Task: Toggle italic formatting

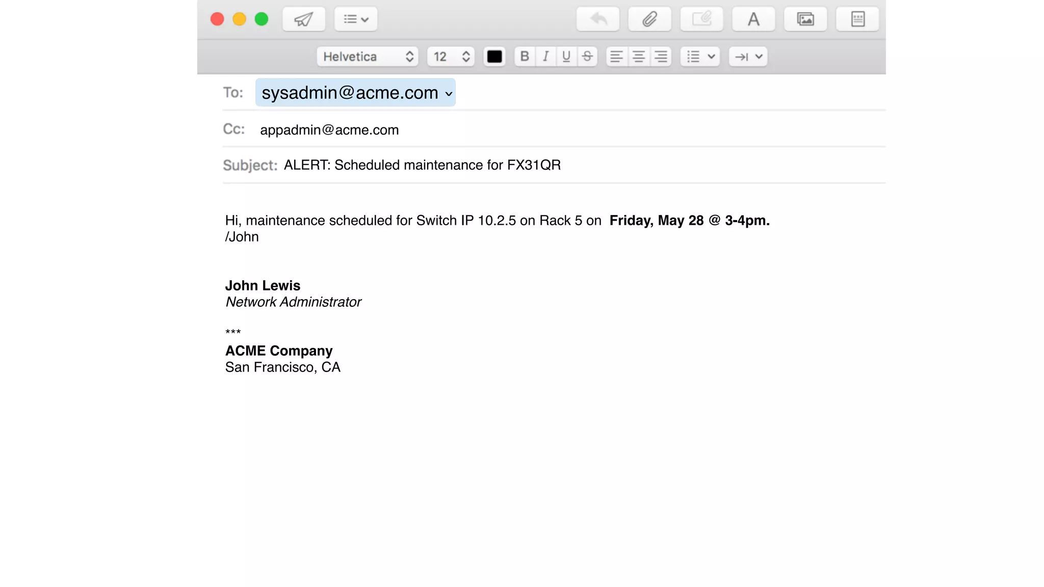Action: 546,57
